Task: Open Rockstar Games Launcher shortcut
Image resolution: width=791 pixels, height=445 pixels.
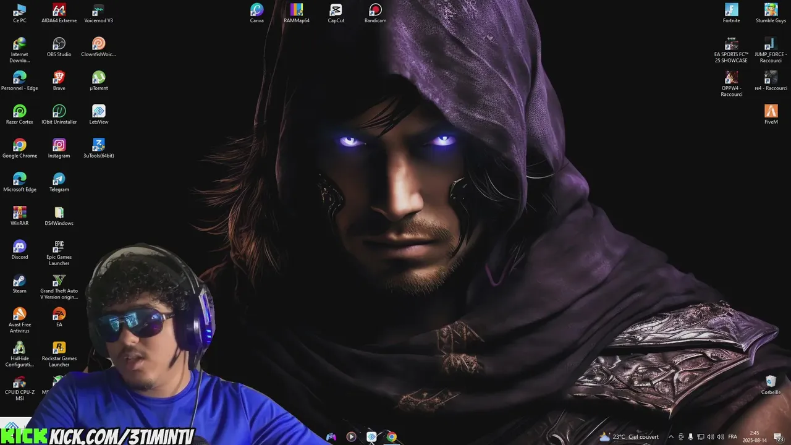Action: pyautogui.click(x=59, y=354)
